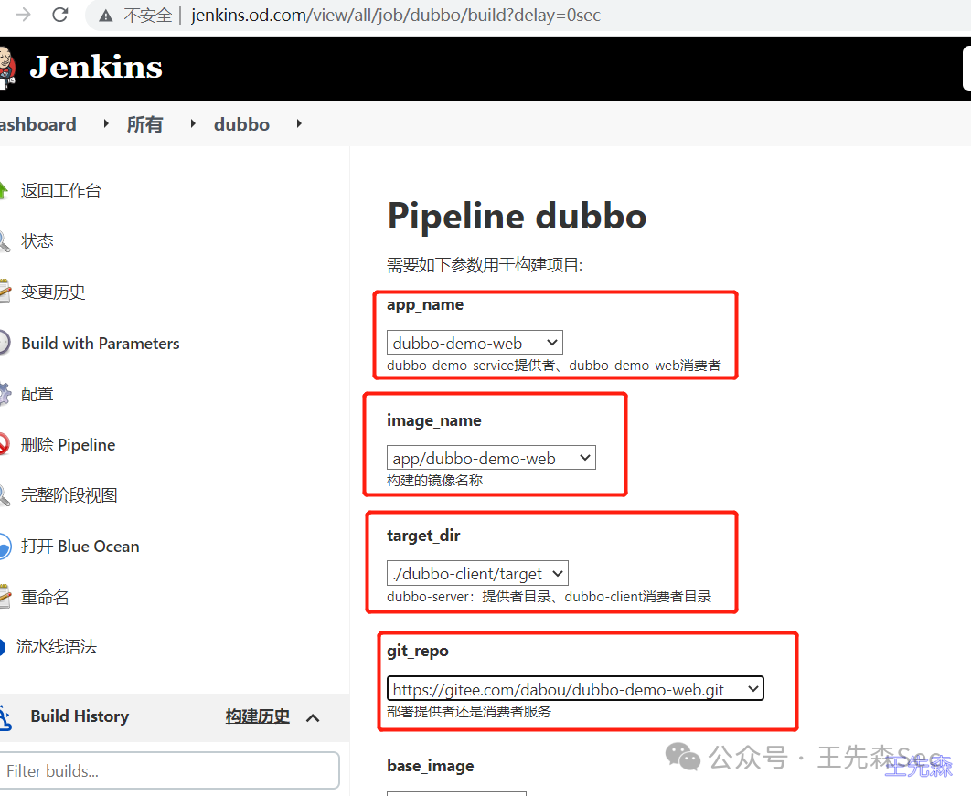
Task: Expand the Dashboard breadcrumb arrow
Action: [106, 123]
